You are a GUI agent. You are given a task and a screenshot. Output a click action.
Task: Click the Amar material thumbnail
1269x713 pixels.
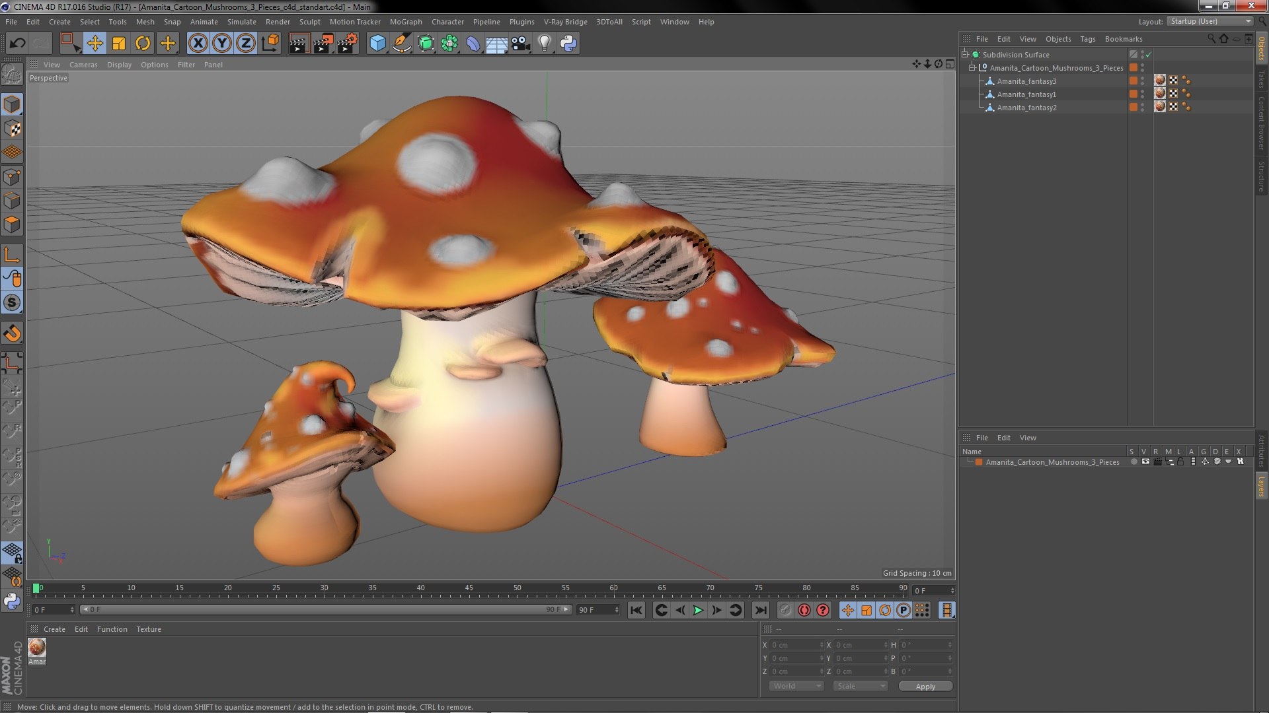[x=37, y=648]
